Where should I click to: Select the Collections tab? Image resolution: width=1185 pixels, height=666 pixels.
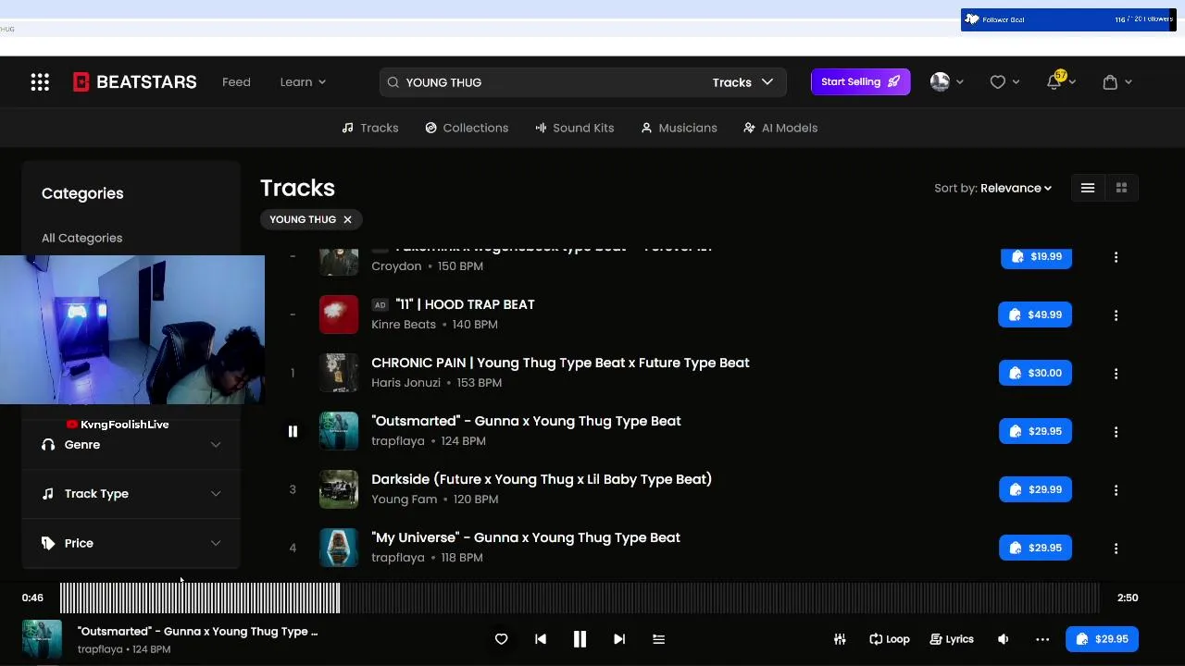coord(467,128)
